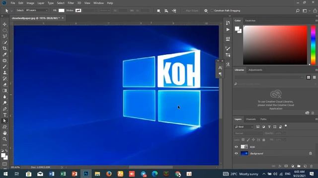Select the Gradient tool

[4, 91]
